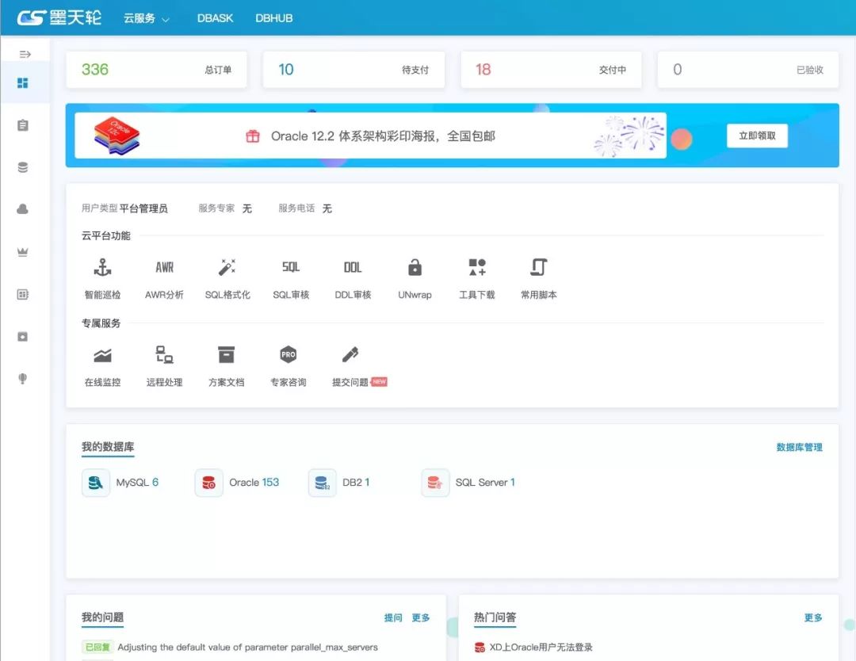Open the Oracle database icon

[x=208, y=483]
